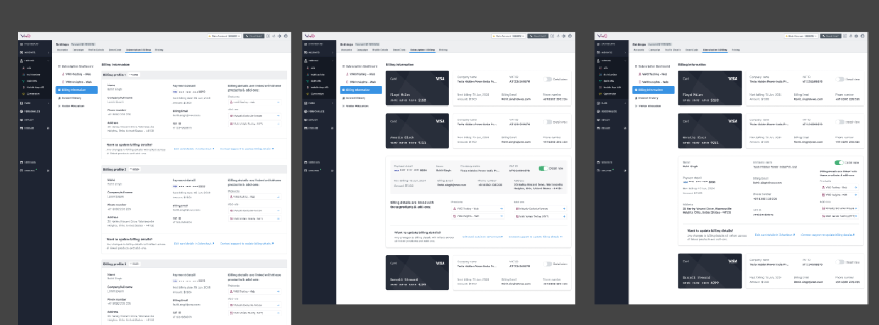Open Subscription Dashboard in the left mockup sub-navigation
The width and height of the screenshot is (879, 325).
[x=75, y=66]
